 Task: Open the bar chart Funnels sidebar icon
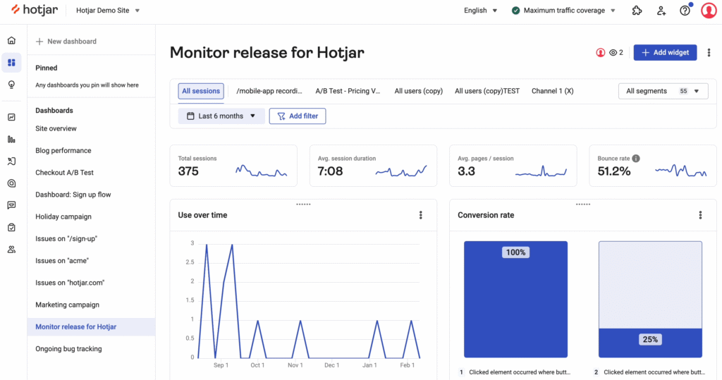pos(11,140)
